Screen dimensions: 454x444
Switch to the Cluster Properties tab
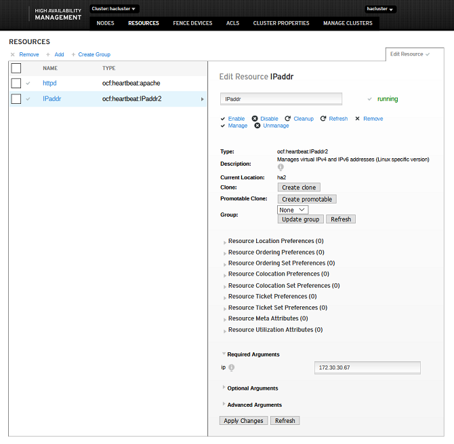pyautogui.click(x=281, y=23)
